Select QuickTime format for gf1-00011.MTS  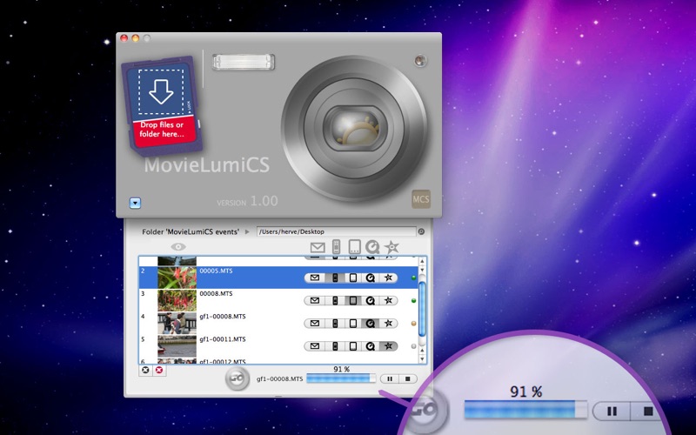click(x=371, y=345)
